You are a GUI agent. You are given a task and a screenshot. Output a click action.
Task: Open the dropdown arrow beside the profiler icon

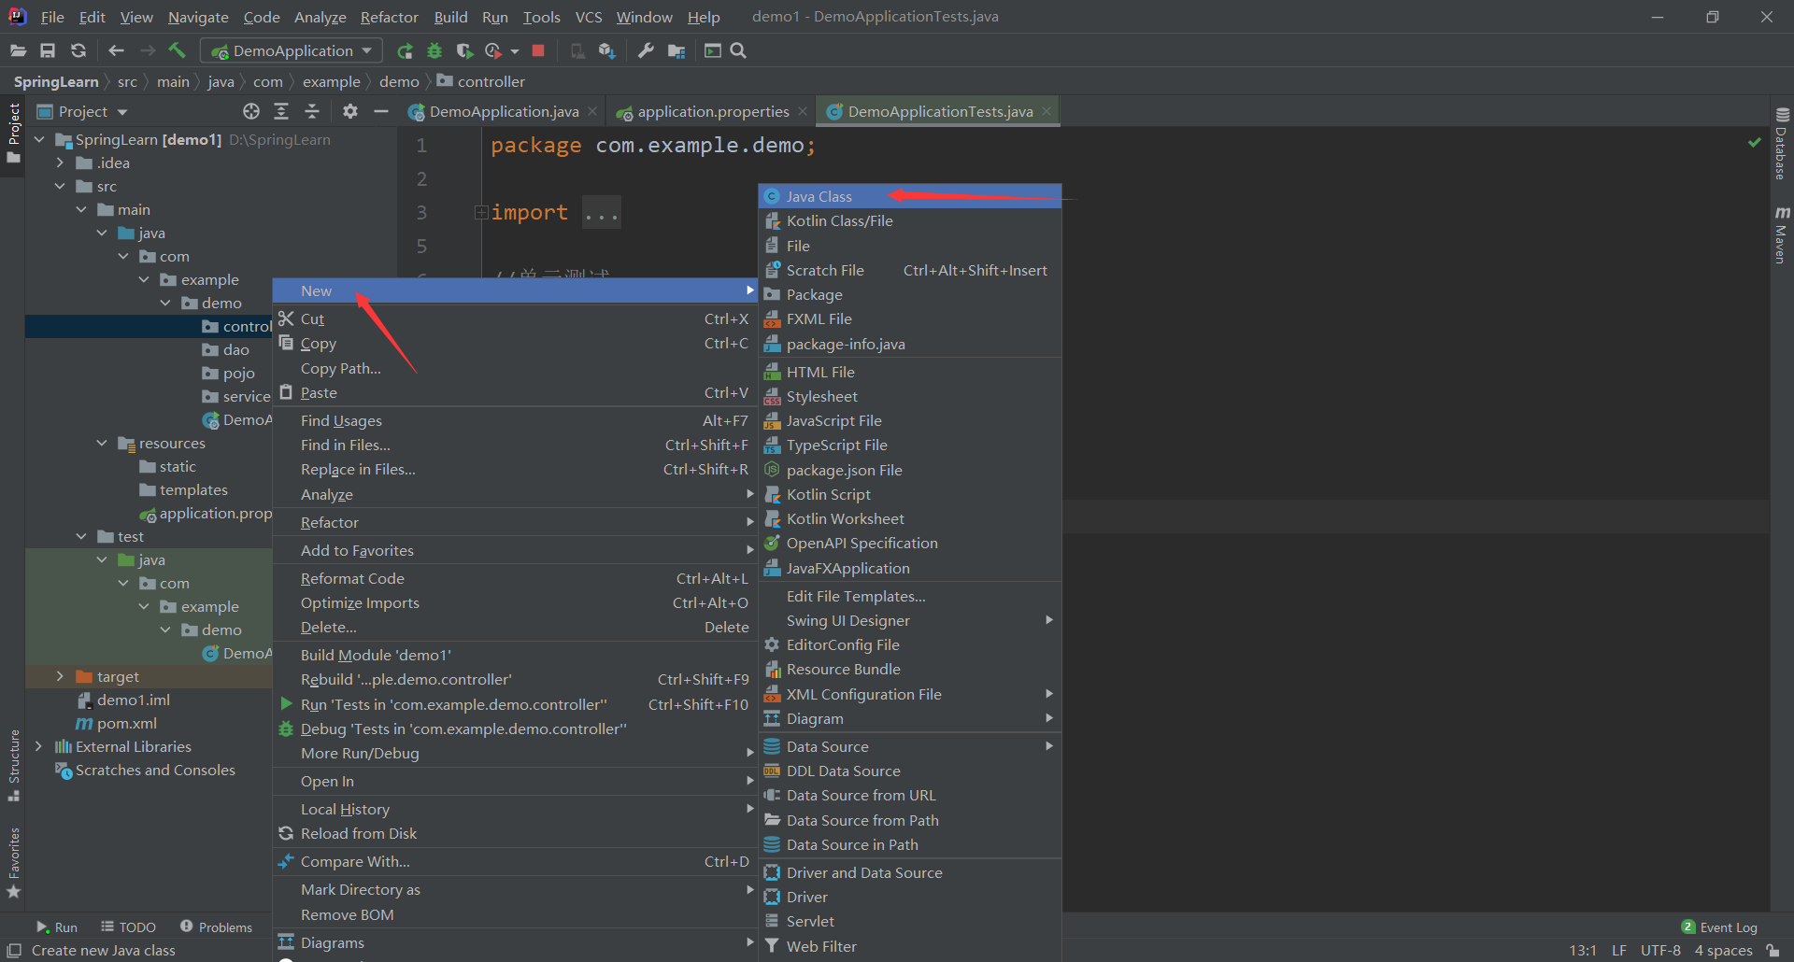pyautogui.click(x=515, y=51)
